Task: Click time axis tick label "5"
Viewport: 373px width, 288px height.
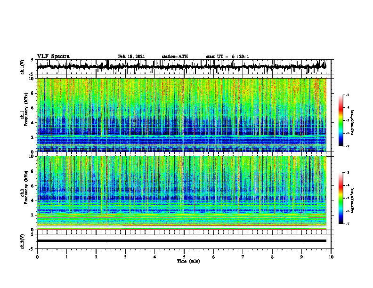Action: click(x=184, y=257)
